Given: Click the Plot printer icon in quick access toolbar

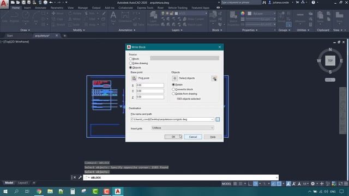Looking at the screenshot, I should (45, 2).
